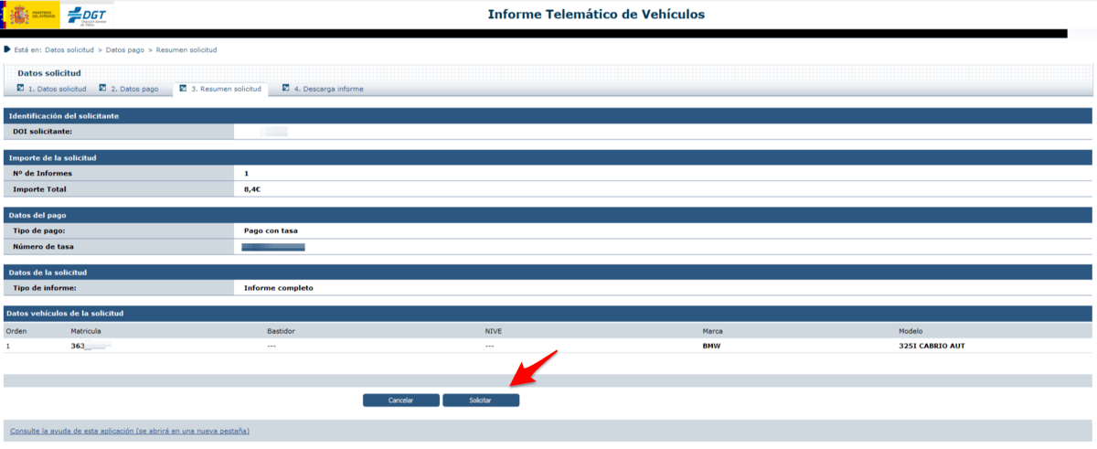Click the 'Informe Telemático de Vehículos' title

(596, 15)
